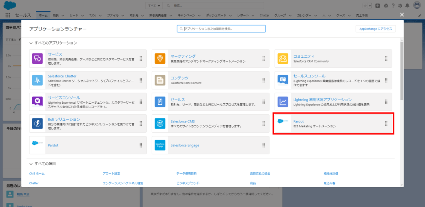Switch to the ホーム tab
Screen dimensions: 425x207
43,16
